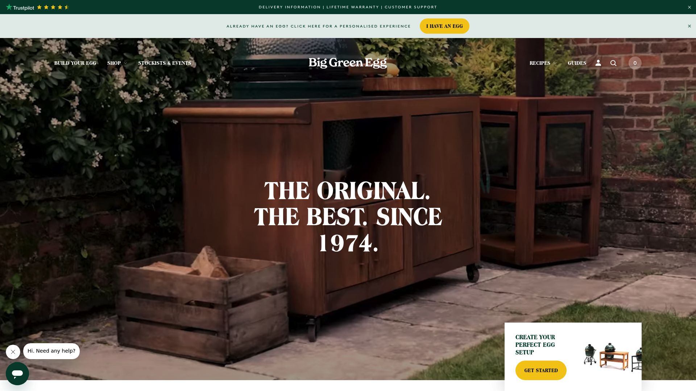This screenshot has height=391, width=696.
Task: Open the shopping cart showing 0
Action: [x=635, y=63]
